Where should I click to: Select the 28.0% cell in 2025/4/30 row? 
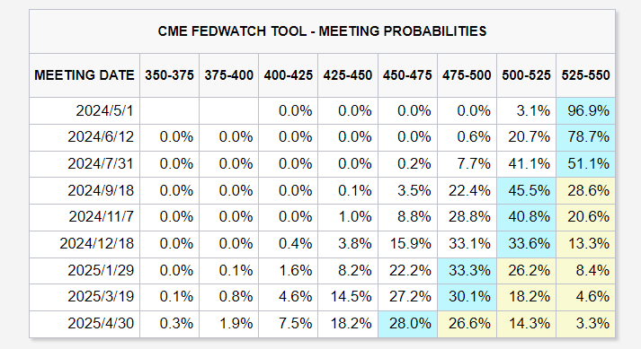point(407,324)
